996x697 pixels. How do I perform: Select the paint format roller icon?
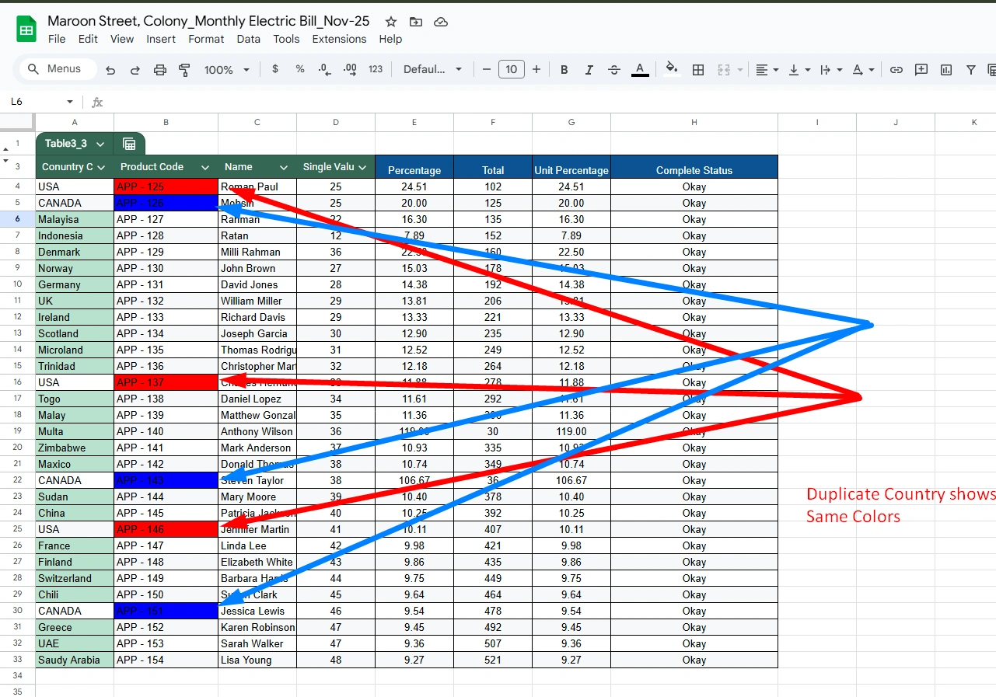coord(184,70)
